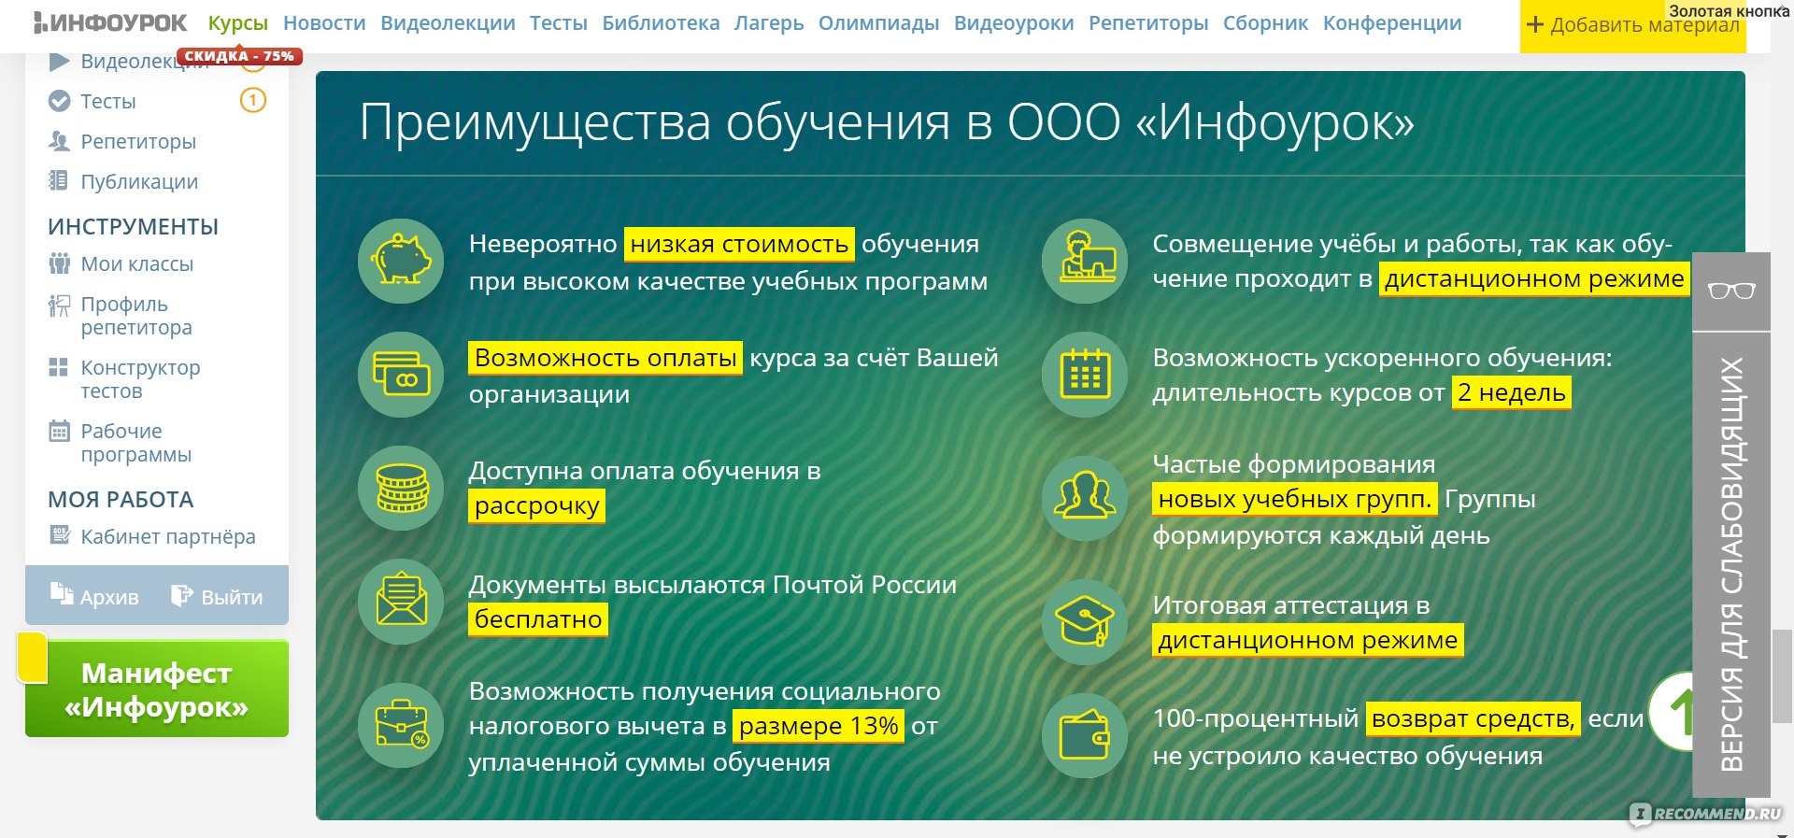Image resolution: width=1794 pixels, height=838 pixels.
Task: Open the Конференции section
Action: pyautogui.click(x=1392, y=22)
